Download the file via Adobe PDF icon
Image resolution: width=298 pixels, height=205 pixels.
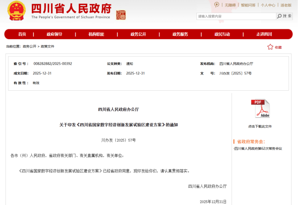tap(260, 109)
